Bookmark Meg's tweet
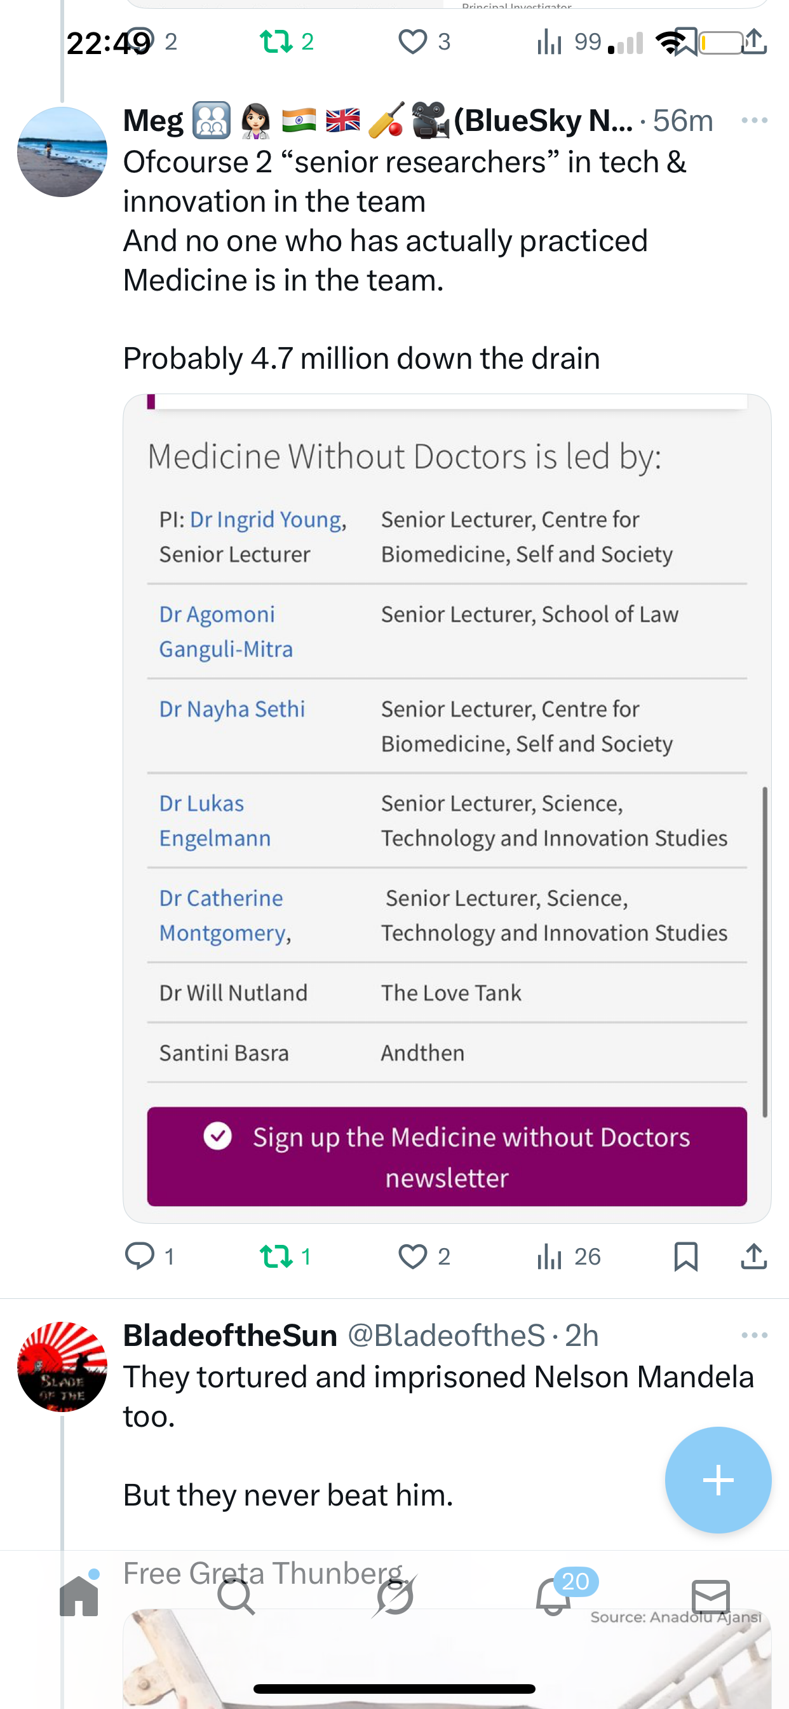 tap(685, 1256)
